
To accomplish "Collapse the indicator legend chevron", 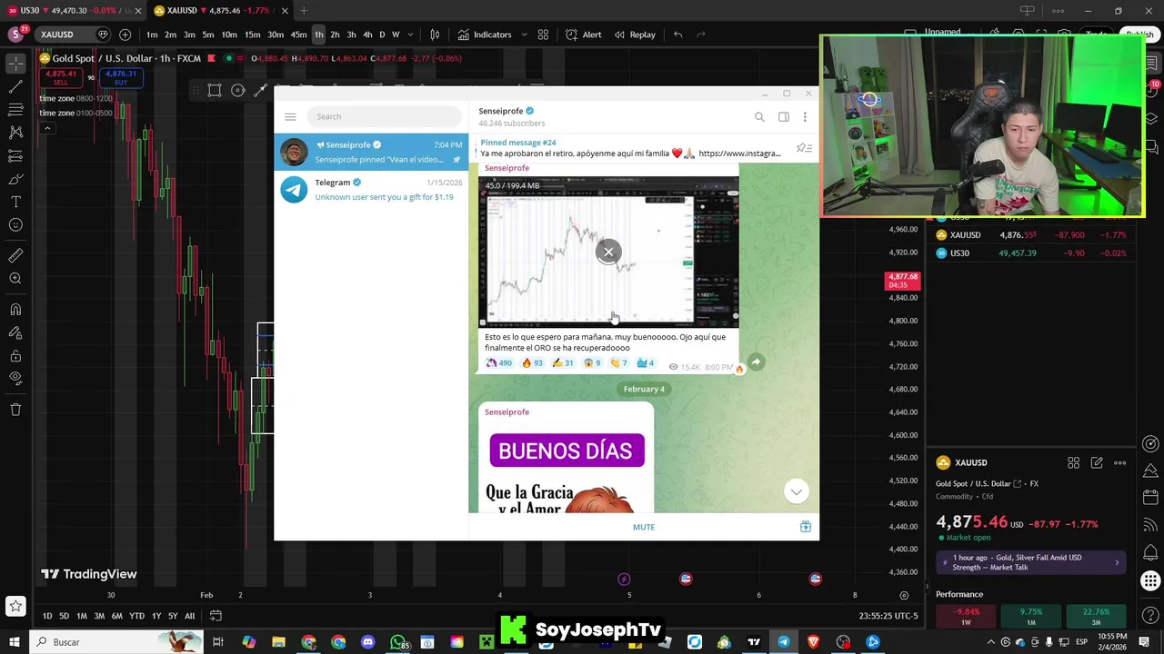I will (x=47, y=128).
